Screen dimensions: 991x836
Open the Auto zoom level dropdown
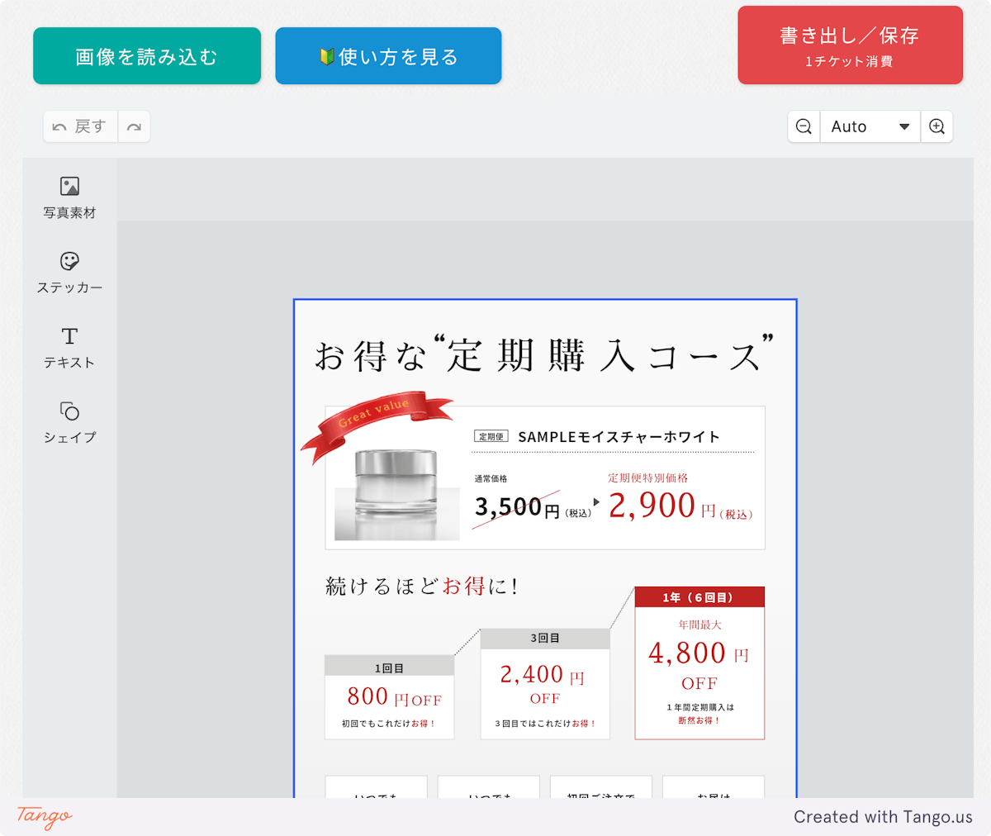[859, 126]
